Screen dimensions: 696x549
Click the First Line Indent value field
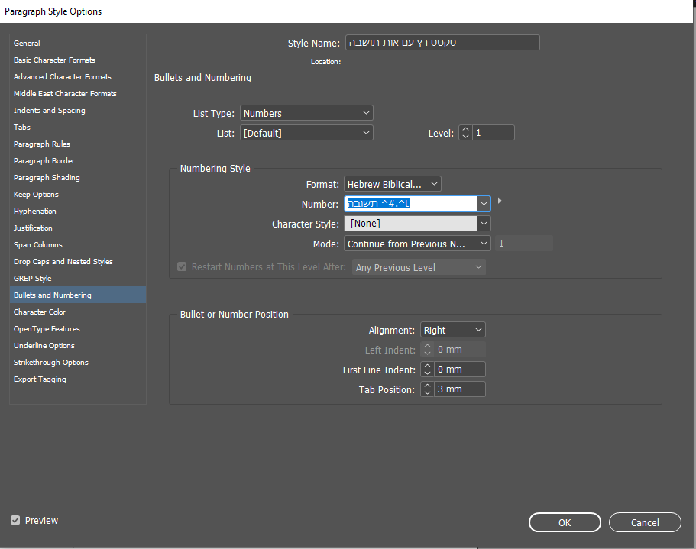459,370
